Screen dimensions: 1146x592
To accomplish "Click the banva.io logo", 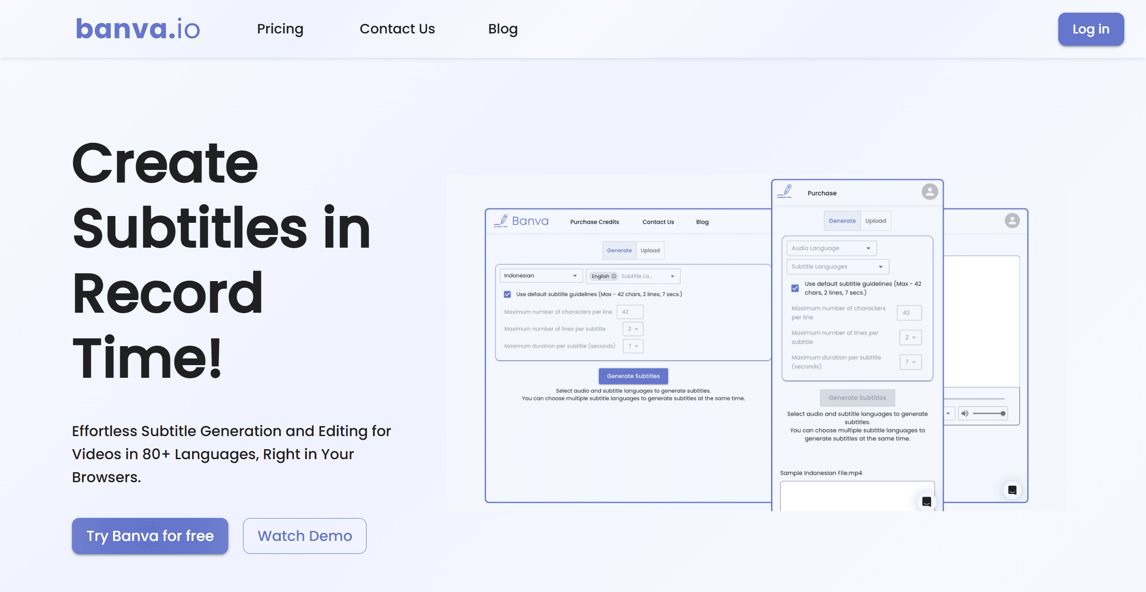I will [x=138, y=29].
